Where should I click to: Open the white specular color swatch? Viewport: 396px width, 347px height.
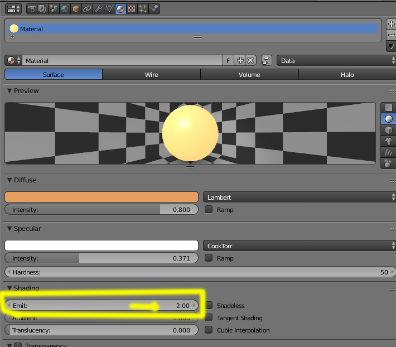coord(102,245)
